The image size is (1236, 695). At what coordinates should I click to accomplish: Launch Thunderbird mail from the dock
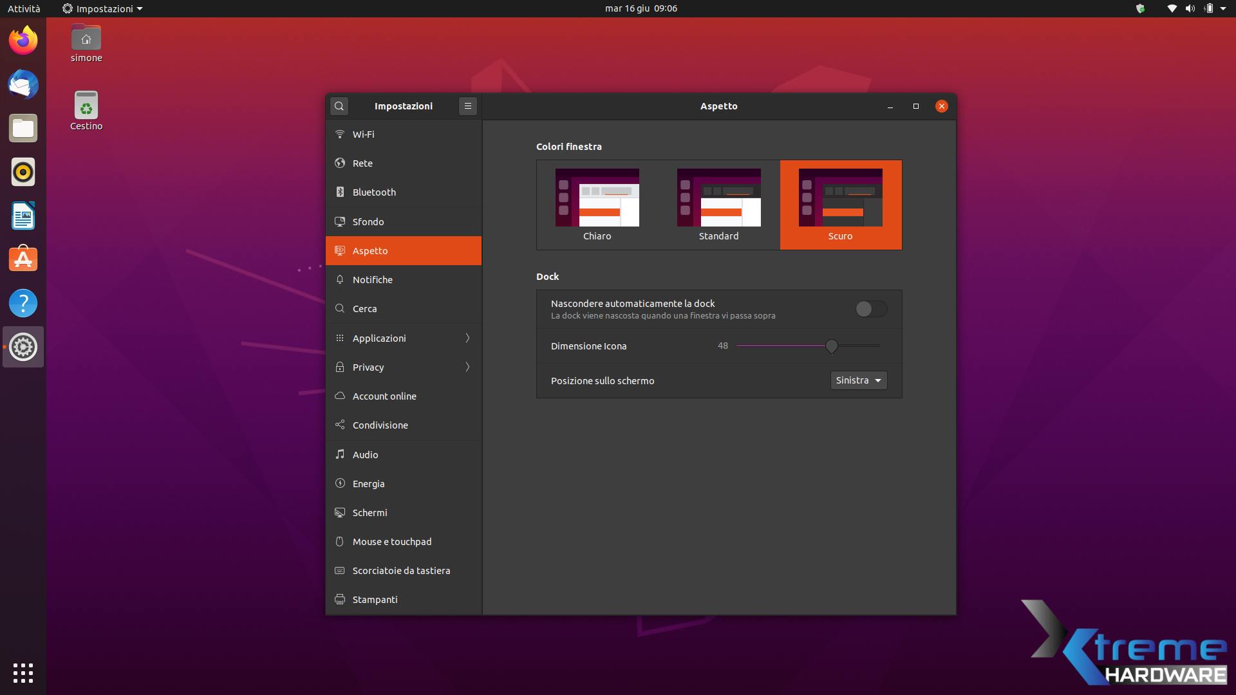tap(23, 84)
